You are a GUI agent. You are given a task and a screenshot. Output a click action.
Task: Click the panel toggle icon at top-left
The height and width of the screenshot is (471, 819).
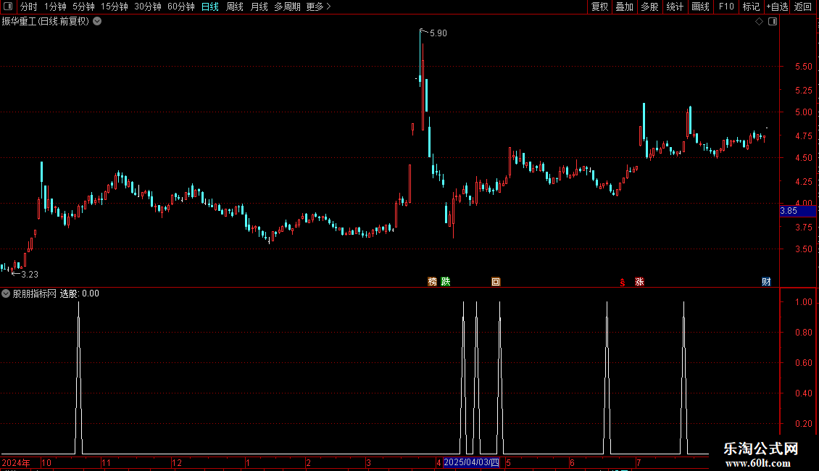click(8, 7)
